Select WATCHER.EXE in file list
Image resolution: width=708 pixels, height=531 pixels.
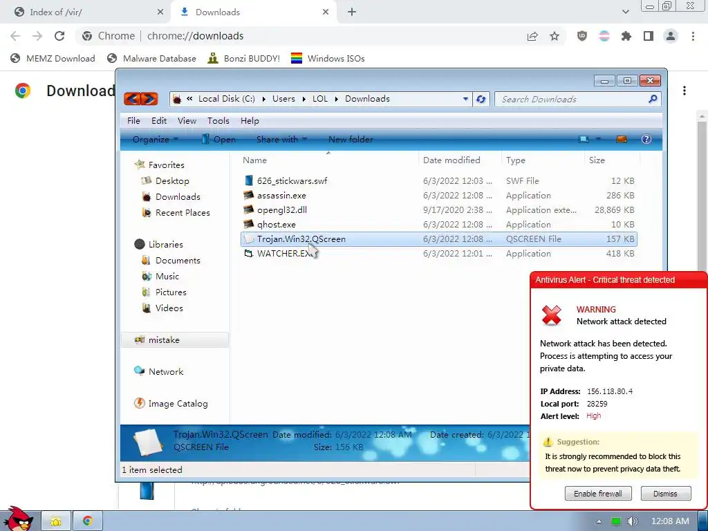tap(284, 253)
